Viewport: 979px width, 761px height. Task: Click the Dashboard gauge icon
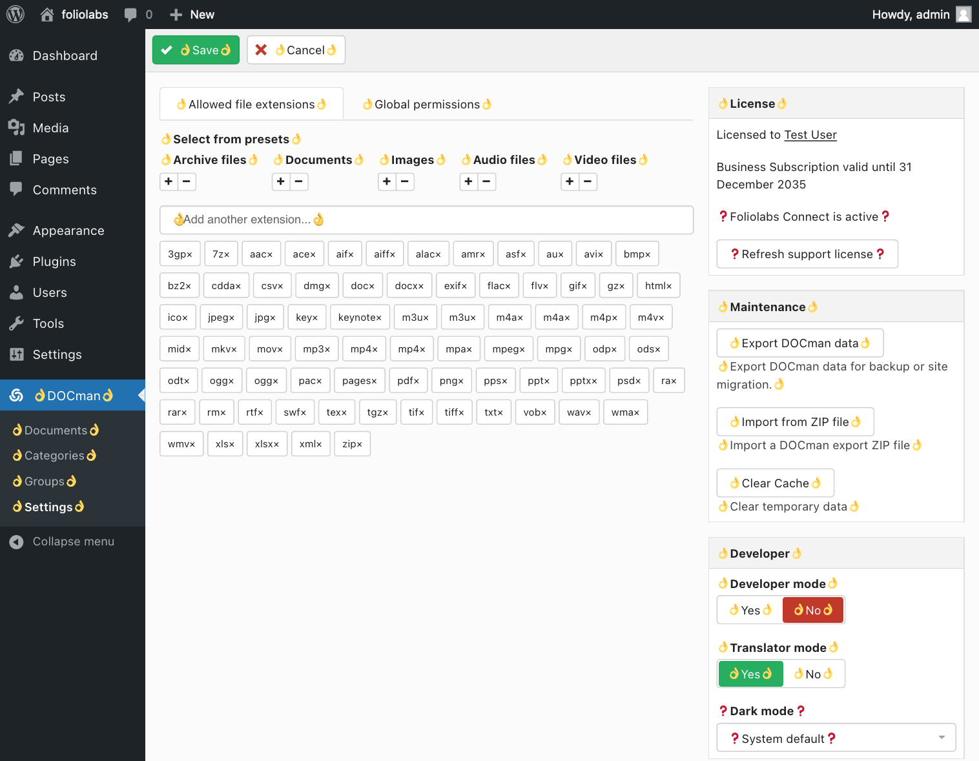click(x=17, y=56)
